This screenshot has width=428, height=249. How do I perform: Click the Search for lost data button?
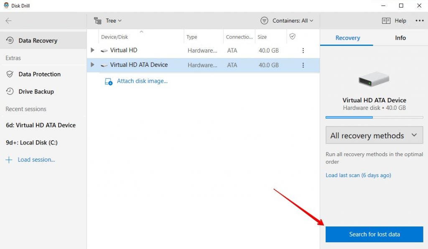(374, 234)
